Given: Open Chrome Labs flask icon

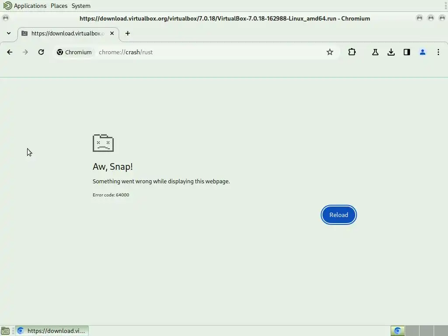Looking at the screenshot, I should tap(375, 52).
